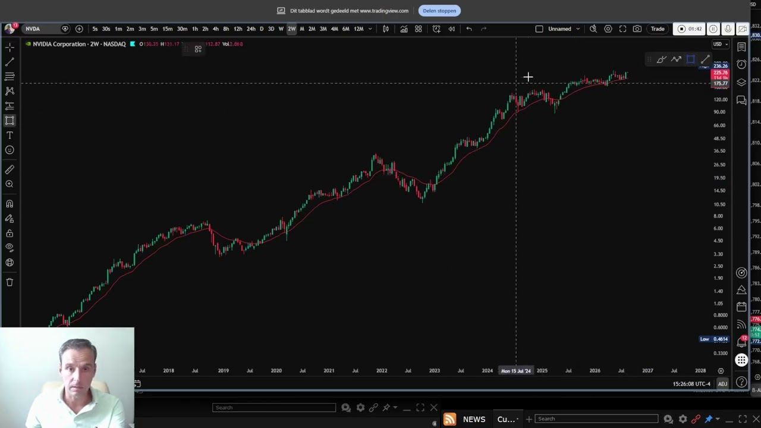Open indicator templates grid icon
The width and height of the screenshot is (761, 428).
pos(419,29)
